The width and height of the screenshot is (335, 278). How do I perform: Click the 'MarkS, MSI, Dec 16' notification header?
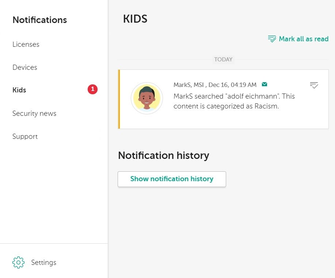(x=215, y=85)
